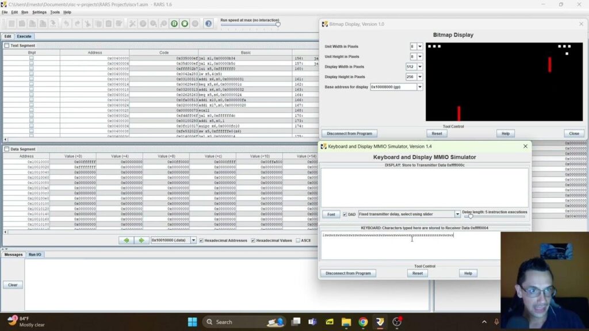Click the Cut toolbar icon

point(88,23)
